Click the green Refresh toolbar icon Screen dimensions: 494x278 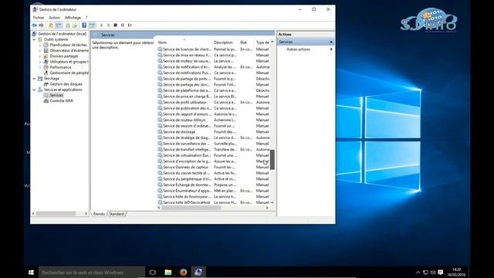click(x=68, y=25)
